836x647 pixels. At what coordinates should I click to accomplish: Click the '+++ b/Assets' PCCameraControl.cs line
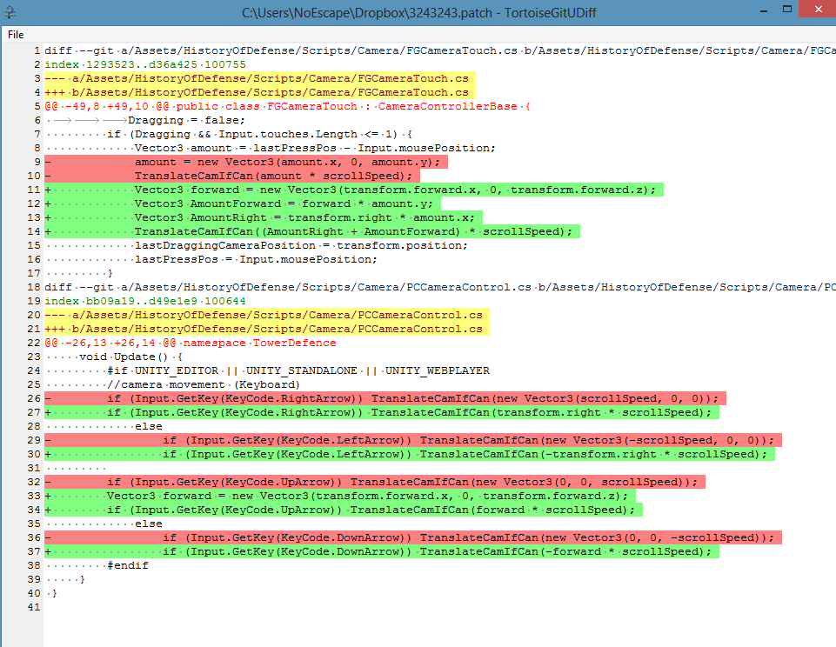pyautogui.click(x=266, y=329)
